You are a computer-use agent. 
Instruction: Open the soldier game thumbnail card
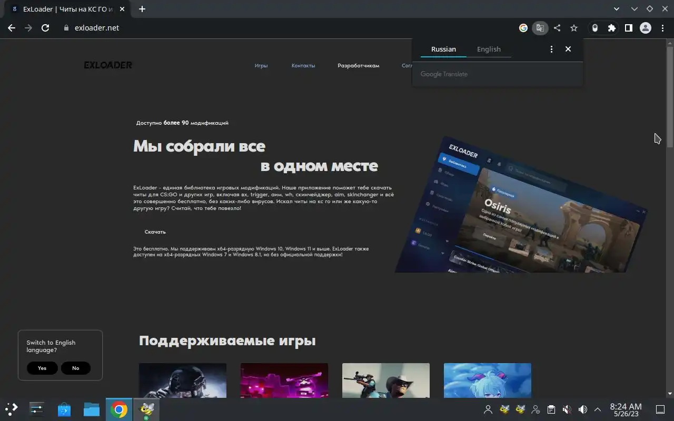click(x=183, y=380)
